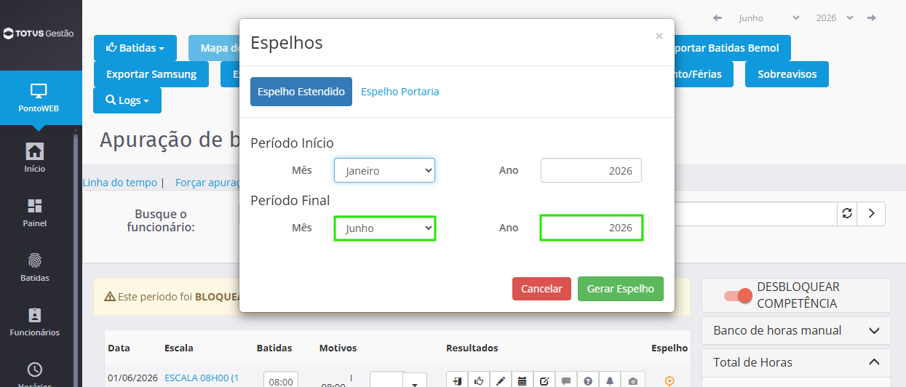Toggle the Desbloquear Competência switch
This screenshot has height=387, width=906.
click(738, 295)
